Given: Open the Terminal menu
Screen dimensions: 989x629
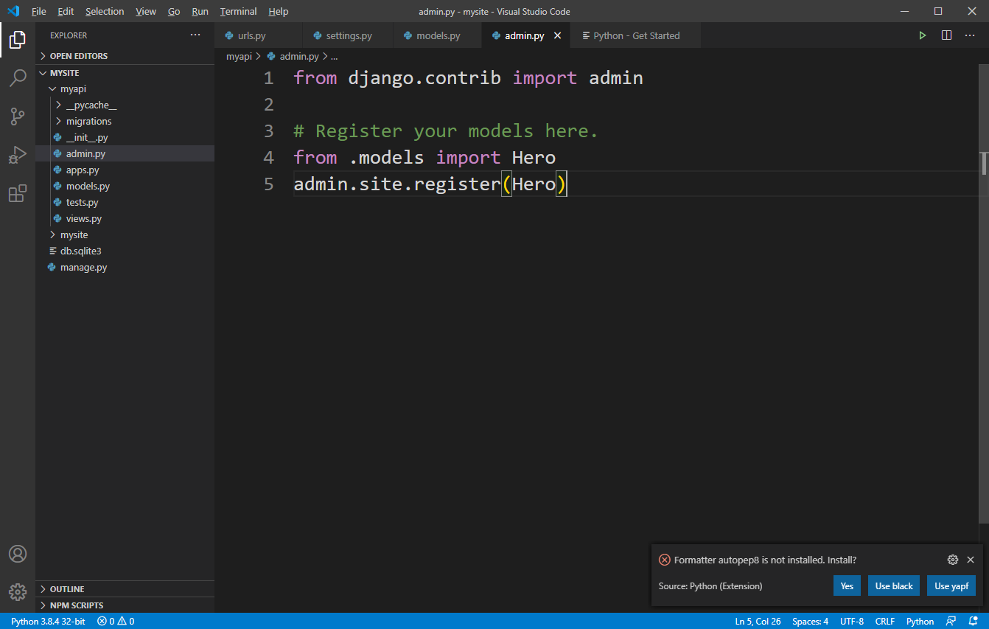Looking at the screenshot, I should pos(238,11).
